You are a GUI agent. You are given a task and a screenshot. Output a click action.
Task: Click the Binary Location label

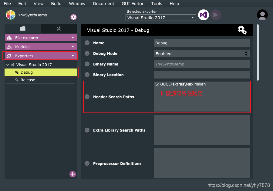(108, 75)
